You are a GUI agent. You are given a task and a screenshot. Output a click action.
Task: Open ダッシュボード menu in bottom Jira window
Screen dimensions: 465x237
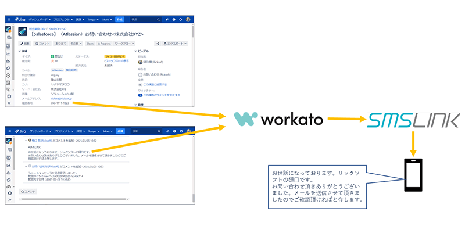pyautogui.click(x=40, y=131)
